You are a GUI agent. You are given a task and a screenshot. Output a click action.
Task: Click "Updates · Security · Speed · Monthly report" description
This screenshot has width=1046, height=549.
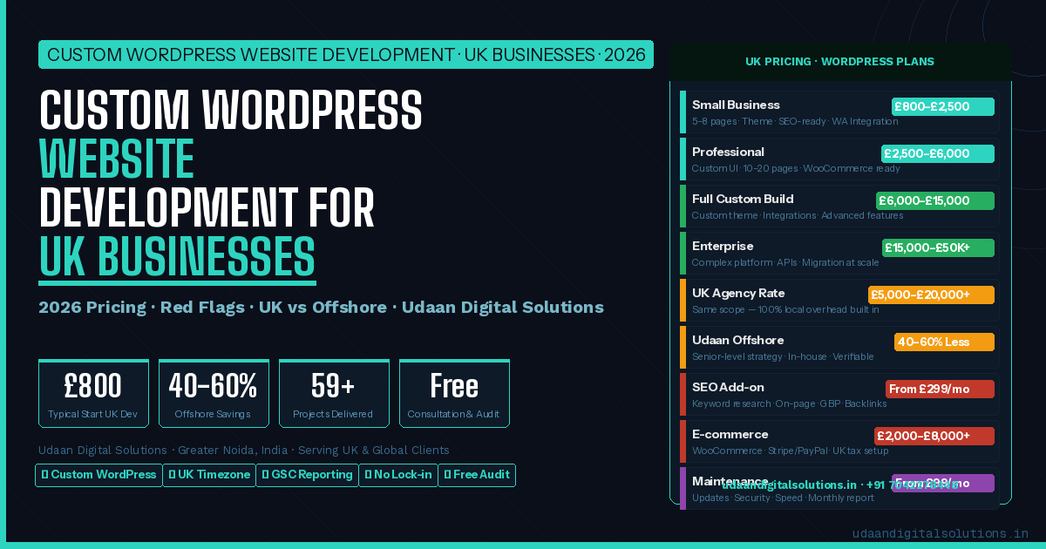(783, 498)
